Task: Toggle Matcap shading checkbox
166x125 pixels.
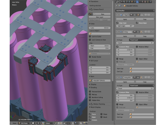Action: click(x=90, y=94)
